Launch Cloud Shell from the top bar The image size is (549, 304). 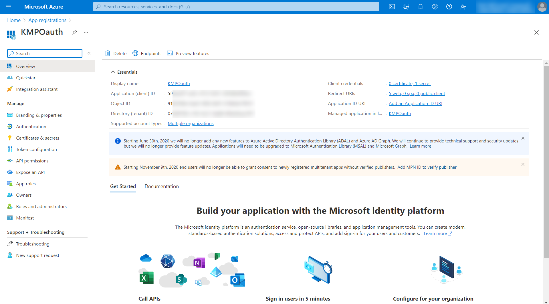pos(392,7)
